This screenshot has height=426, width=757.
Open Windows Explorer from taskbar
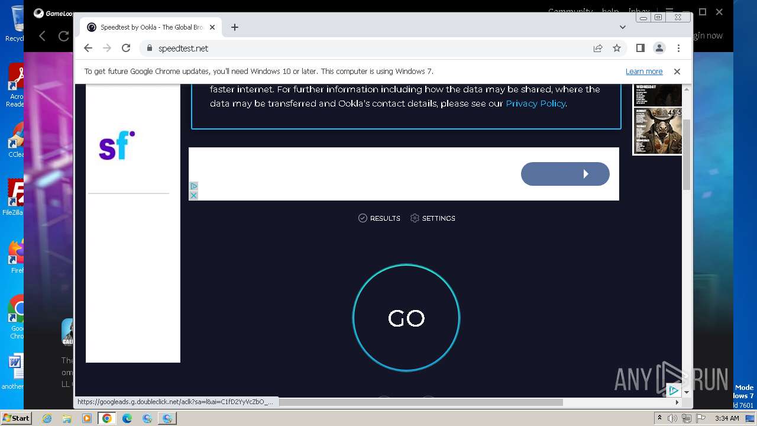[67, 418]
